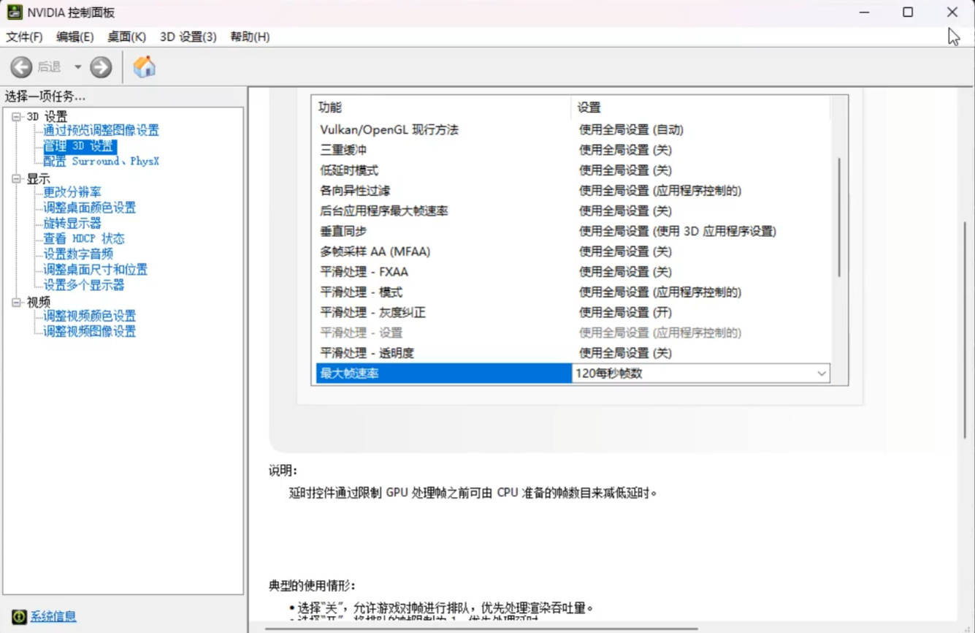The width and height of the screenshot is (975, 633).
Task: Click the 系统信息 link
Action: pos(53,616)
